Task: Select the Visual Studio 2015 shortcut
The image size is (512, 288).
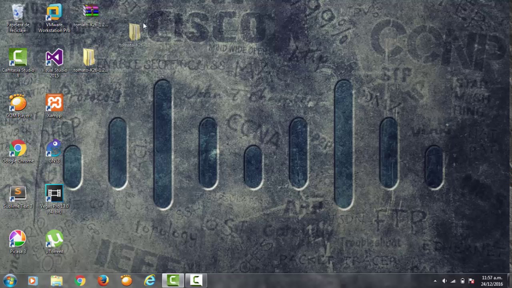Action: [54, 63]
